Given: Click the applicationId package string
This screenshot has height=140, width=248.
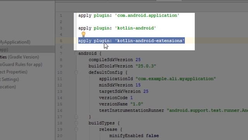Looking at the screenshot, I should (x=176, y=79).
